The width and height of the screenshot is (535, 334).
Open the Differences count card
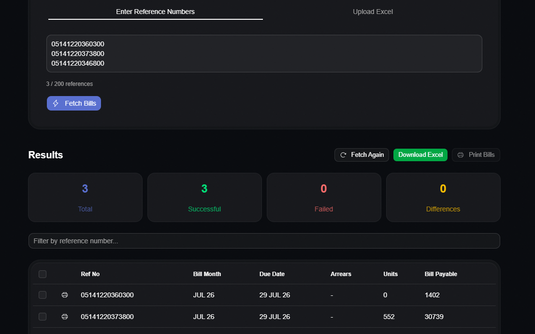click(443, 197)
